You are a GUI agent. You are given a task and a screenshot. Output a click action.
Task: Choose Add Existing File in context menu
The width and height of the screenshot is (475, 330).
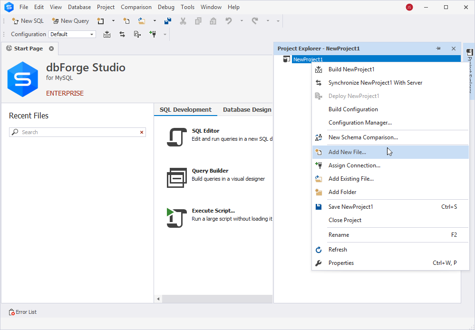[390, 179]
